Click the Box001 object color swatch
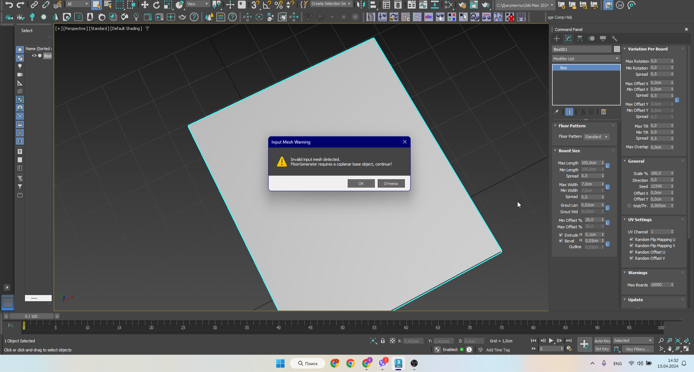Image resolution: width=694 pixels, height=372 pixels. click(x=617, y=49)
